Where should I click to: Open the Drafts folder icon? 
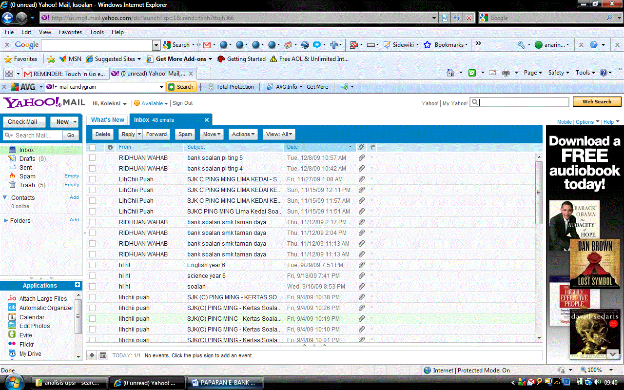(x=12, y=159)
